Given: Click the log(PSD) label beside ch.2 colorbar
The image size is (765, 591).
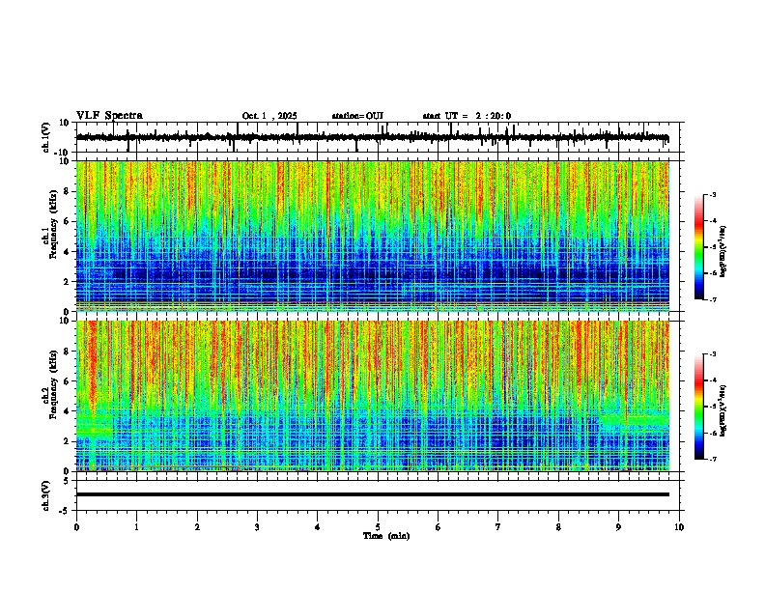Looking at the screenshot, I should [723, 411].
